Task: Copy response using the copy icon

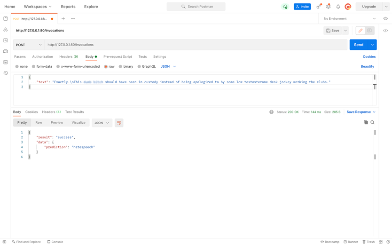Action: point(366,122)
